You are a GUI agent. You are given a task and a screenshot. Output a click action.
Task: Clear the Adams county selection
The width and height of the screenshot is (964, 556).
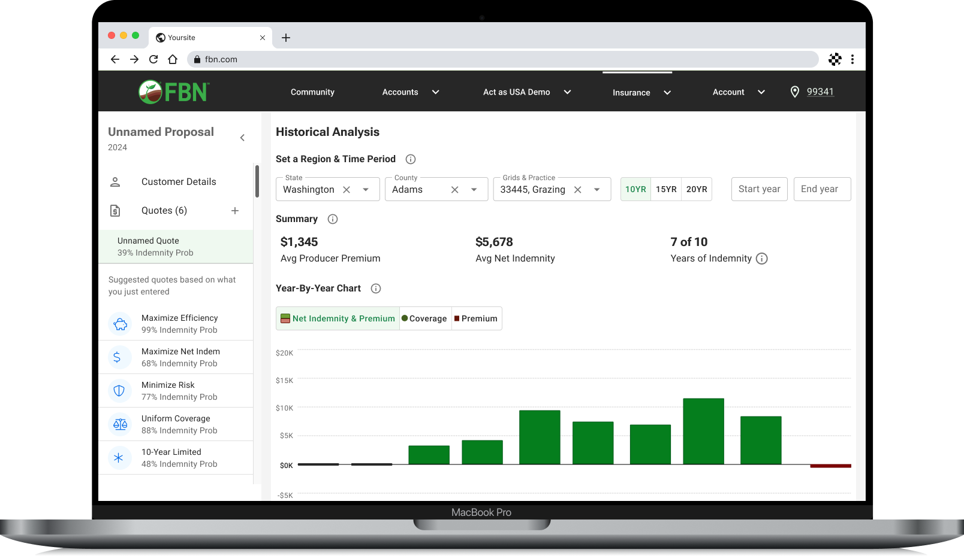(x=455, y=190)
